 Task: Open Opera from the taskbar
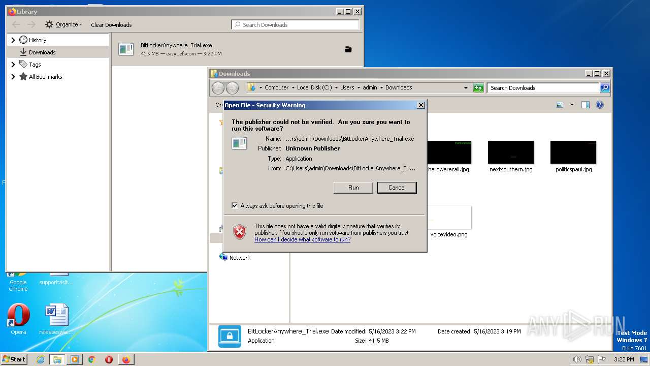[109, 359]
